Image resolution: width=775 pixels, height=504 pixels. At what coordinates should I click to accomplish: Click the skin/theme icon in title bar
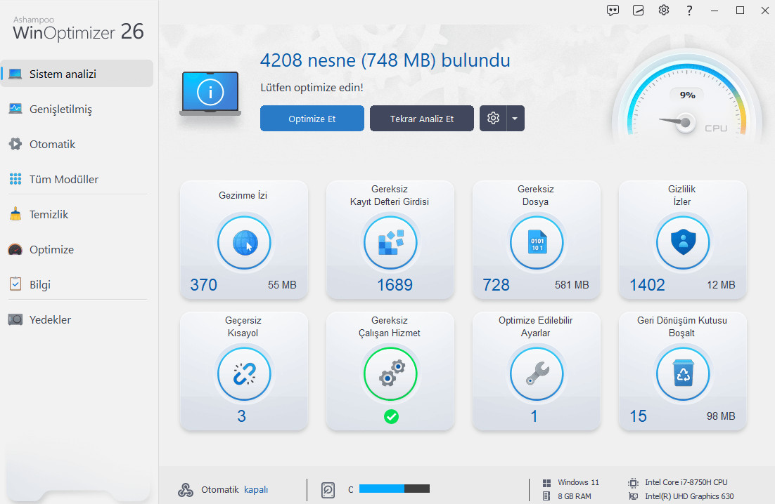(638, 11)
